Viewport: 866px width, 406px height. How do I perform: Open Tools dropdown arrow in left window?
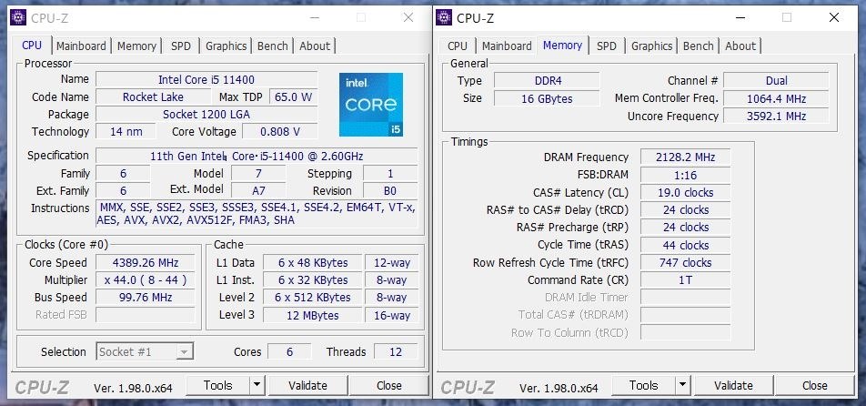tap(257, 385)
